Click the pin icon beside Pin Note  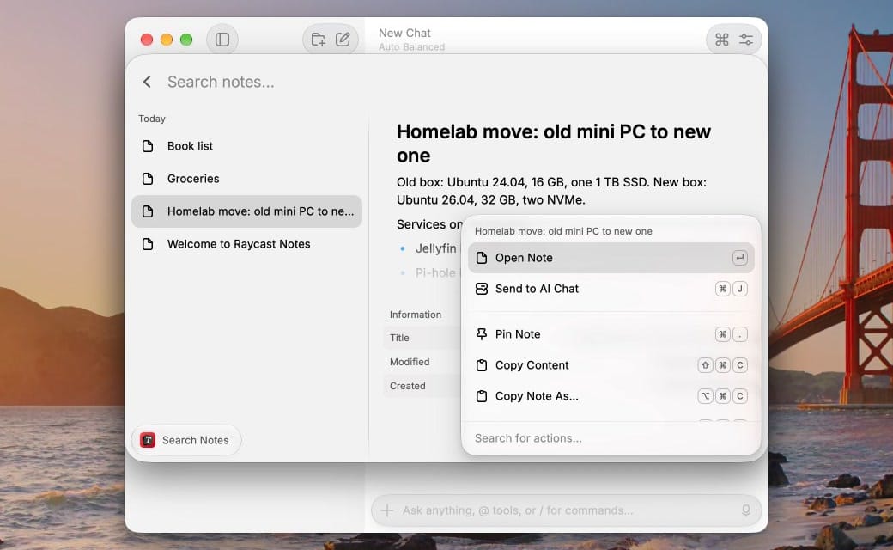point(481,334)
